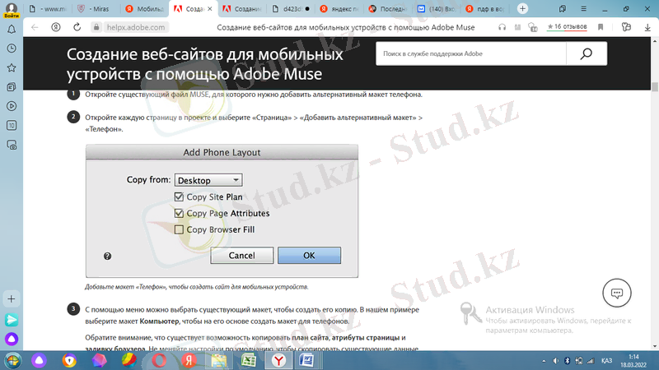The image size is (659, 370).
Task: Open tab manager icon in title bar
Action: click(x=563, y=8)
